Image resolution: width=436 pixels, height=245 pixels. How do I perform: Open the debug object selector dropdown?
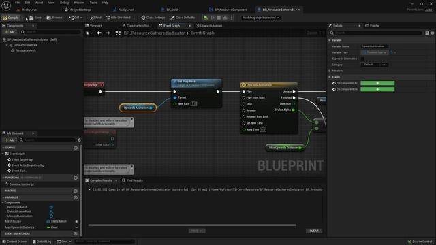(x=260, y=18)
